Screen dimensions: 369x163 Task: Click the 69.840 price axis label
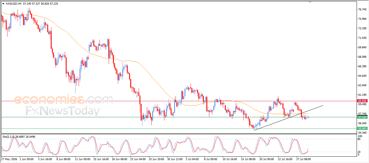point(362,47)
